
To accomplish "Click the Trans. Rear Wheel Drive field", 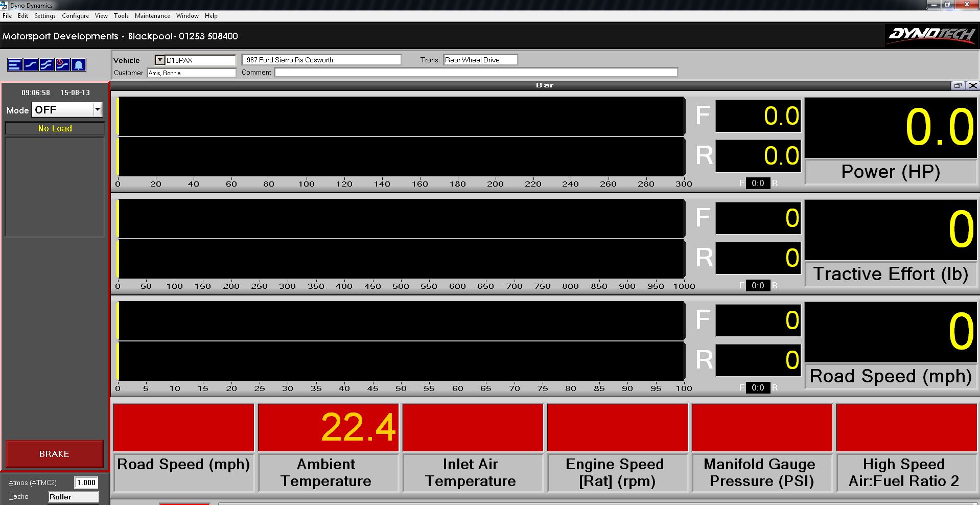I will point(480,60).
